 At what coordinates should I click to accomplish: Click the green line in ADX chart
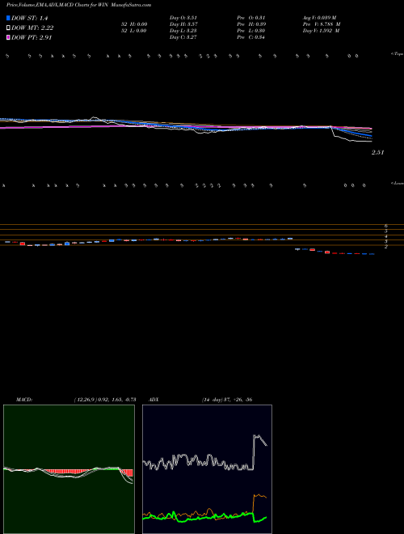[204, 517]
